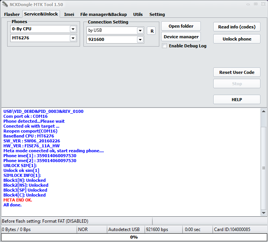Click Reset User Code button
Image resolution: width=268 pixels, height=242 pixels.
[x=237, y=72]
